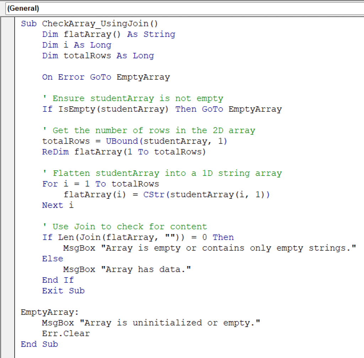Click the totalRows = UBound assignment line
Viewport: 364px width, 358px height.
point(135,141)
